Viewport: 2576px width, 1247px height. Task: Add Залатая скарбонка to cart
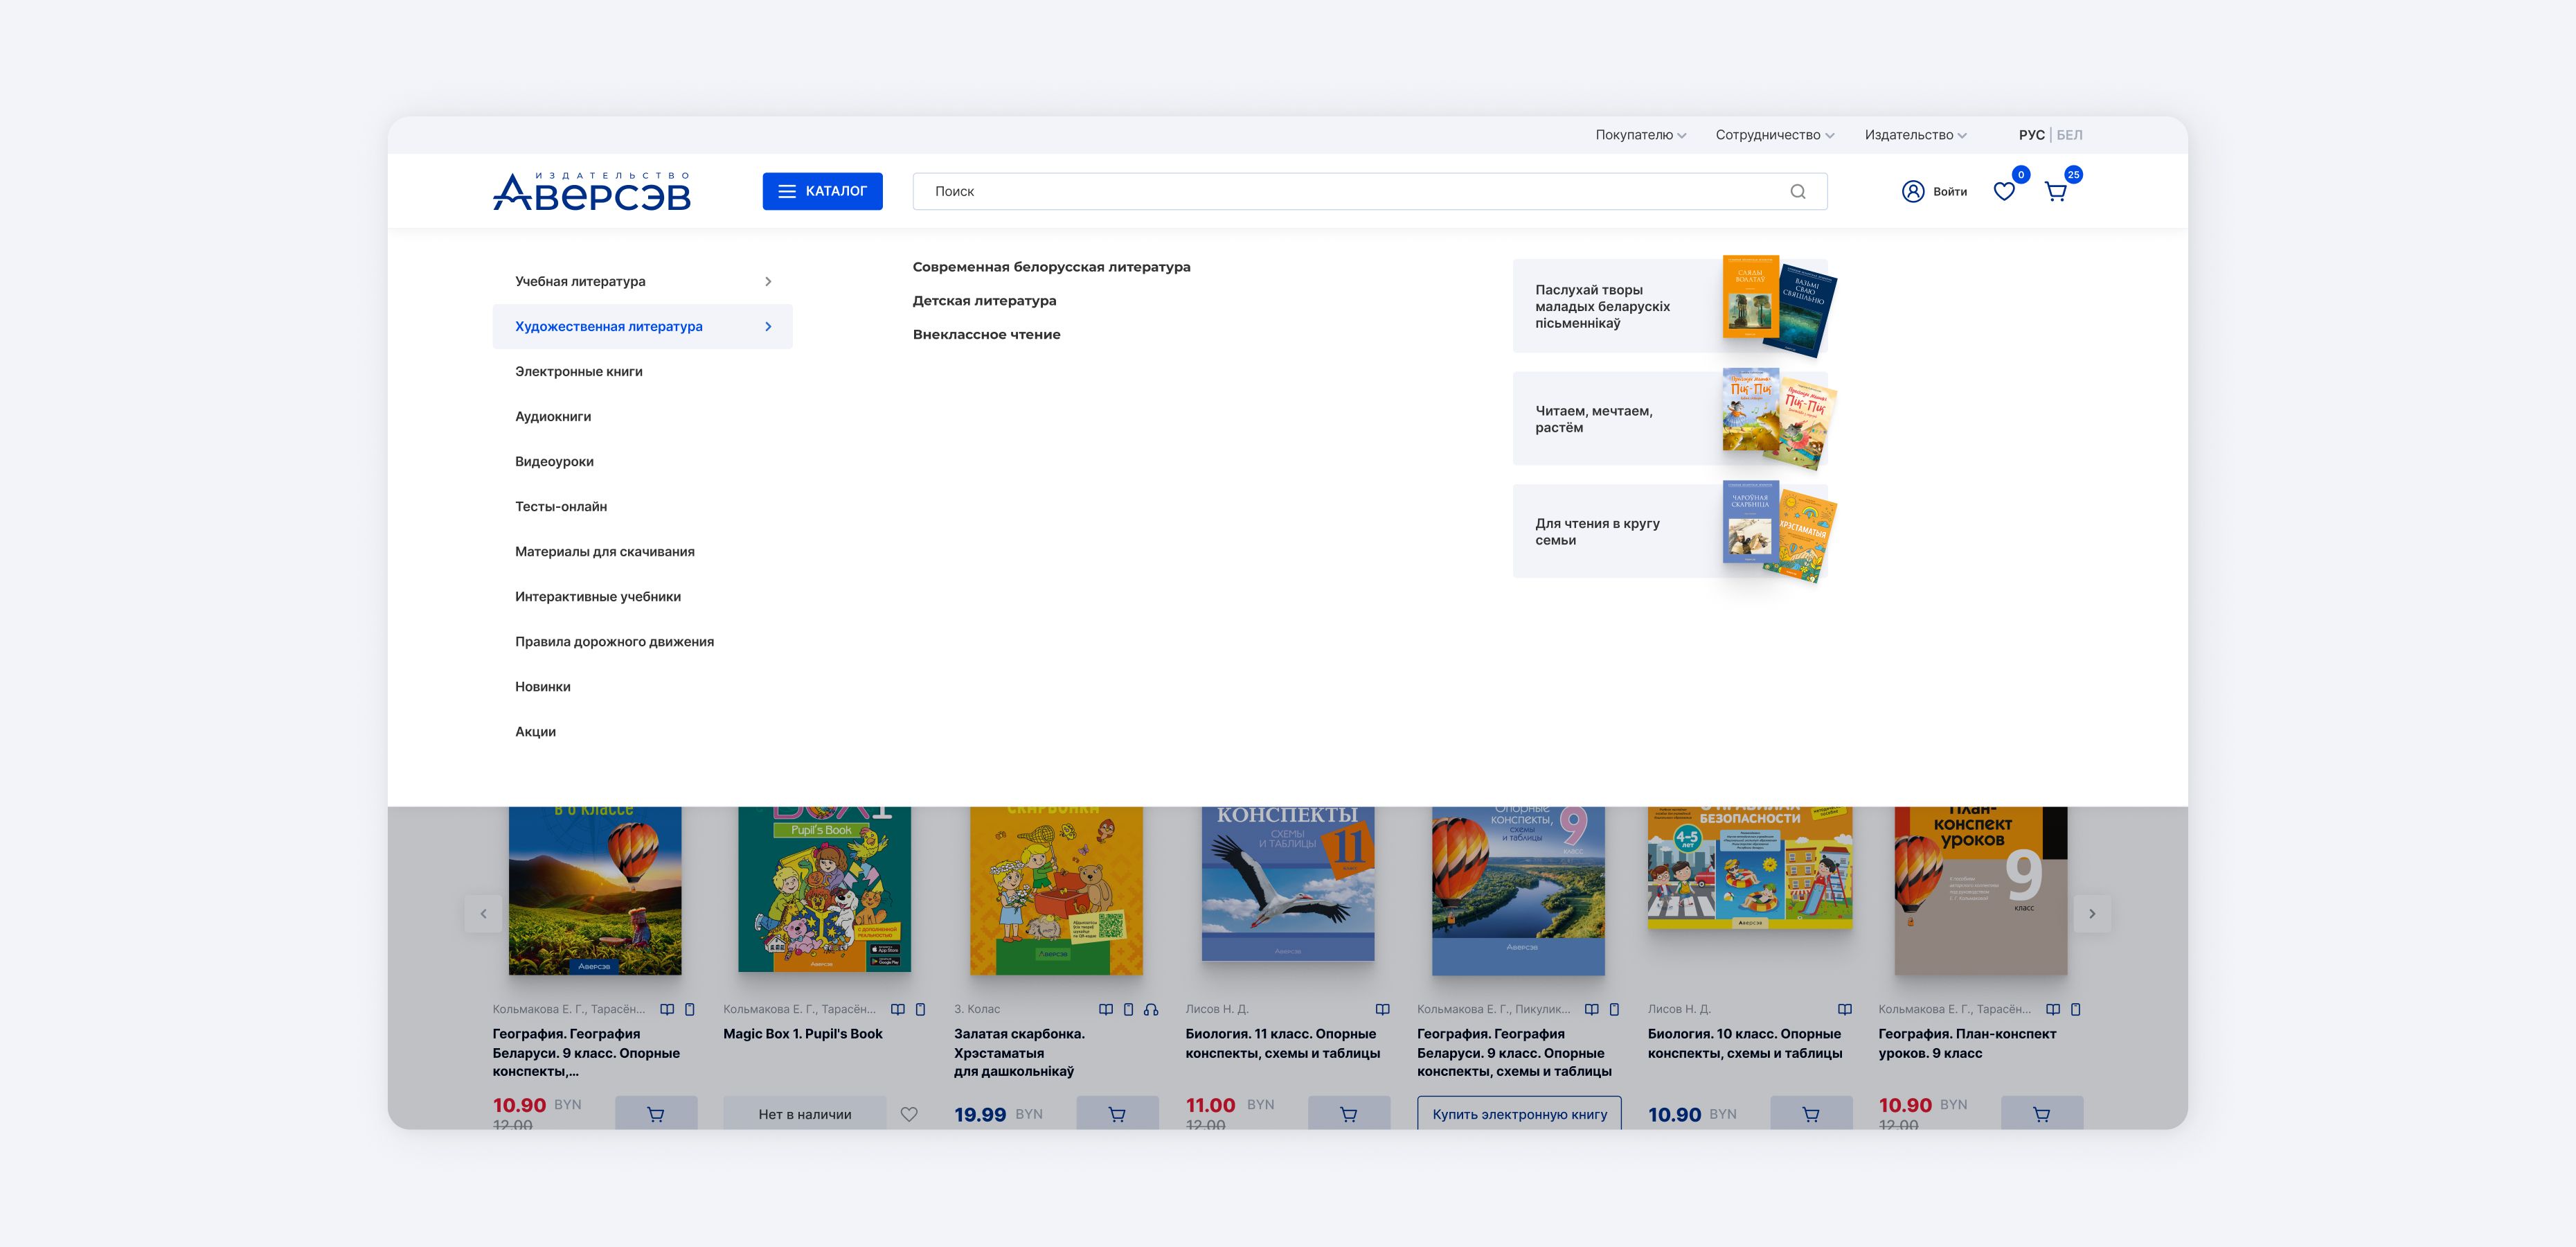(1117, 1114)
